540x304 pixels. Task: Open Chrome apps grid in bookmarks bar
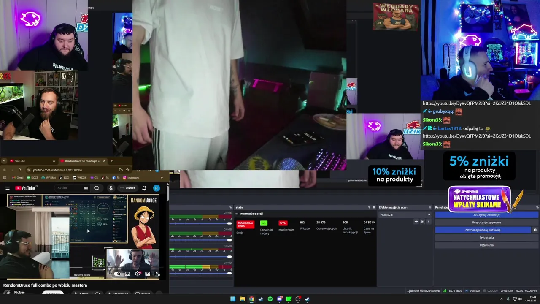tap(4, 178)
